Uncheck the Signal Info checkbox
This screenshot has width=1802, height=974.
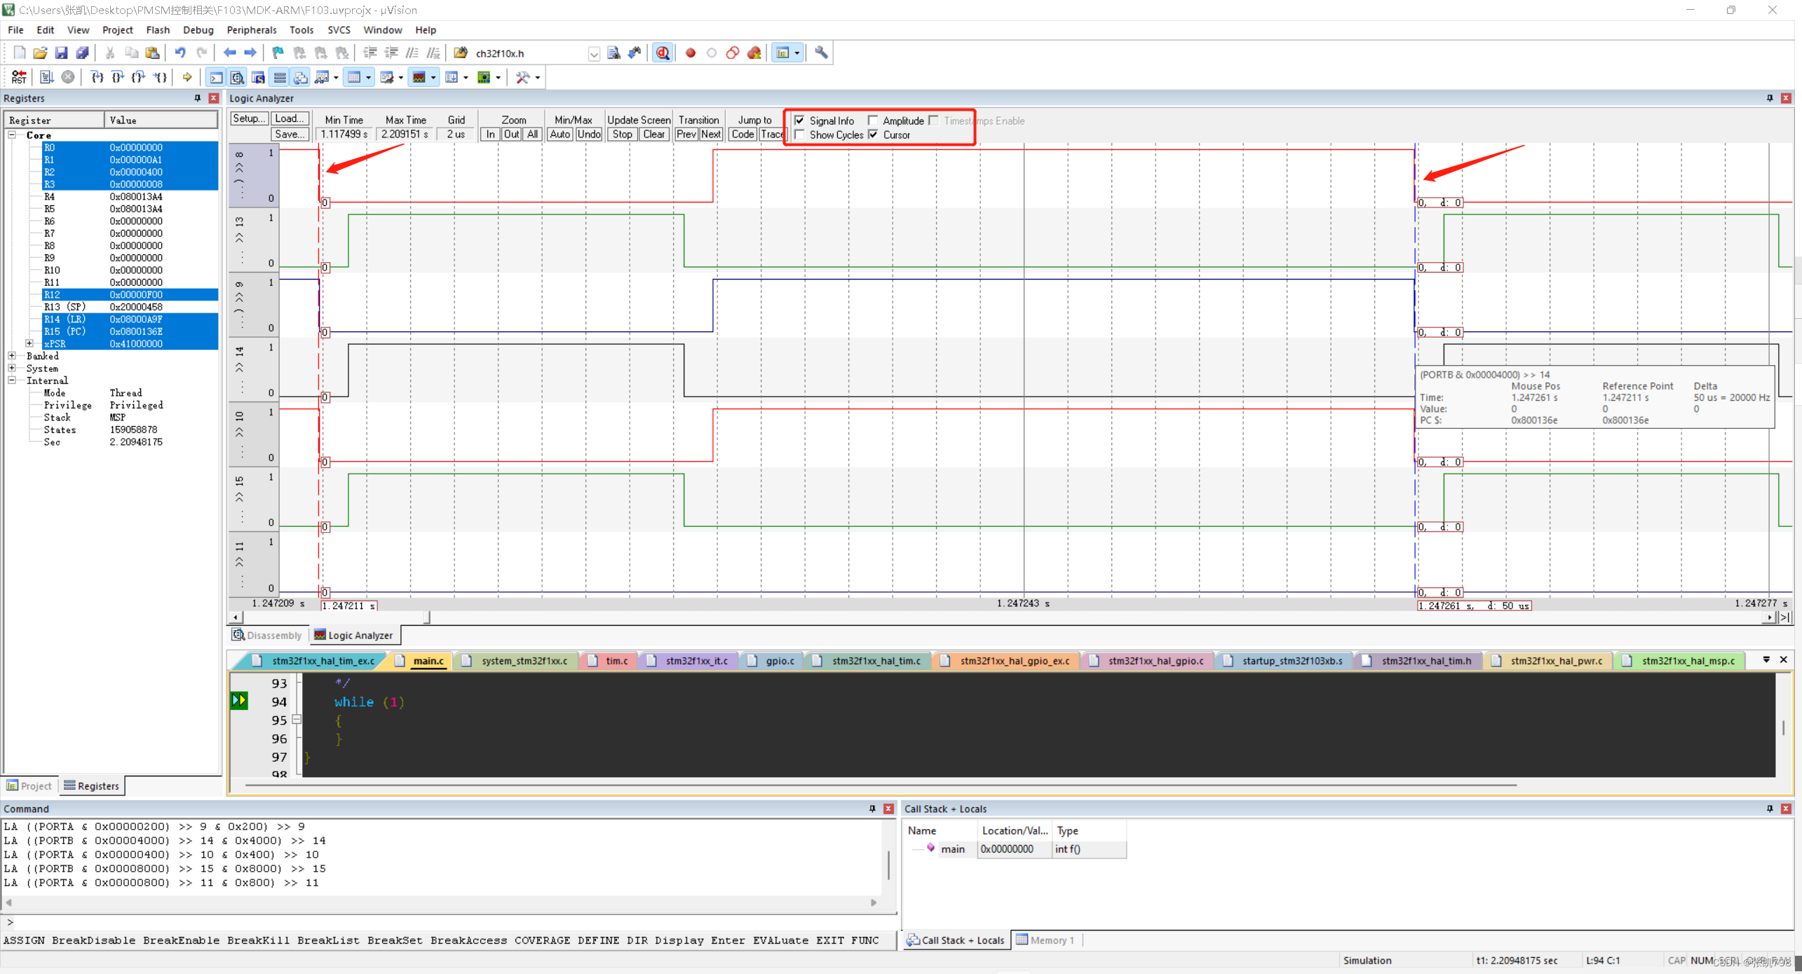(800, 120)
